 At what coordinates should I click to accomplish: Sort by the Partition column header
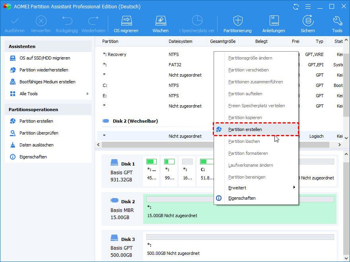click(110, 41)
